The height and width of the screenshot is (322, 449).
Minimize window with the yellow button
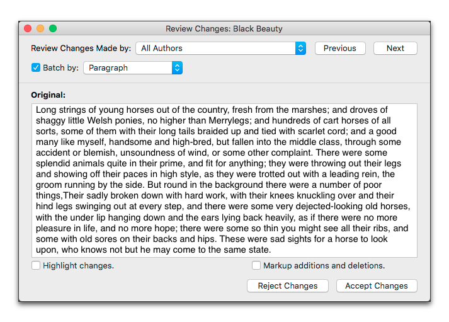click(x=40, y=28)
